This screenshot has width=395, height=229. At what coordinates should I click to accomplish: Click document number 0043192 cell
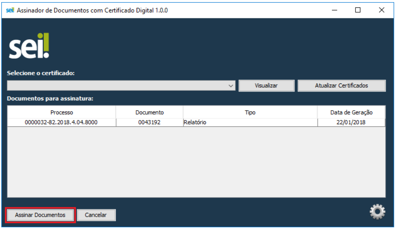149,123
